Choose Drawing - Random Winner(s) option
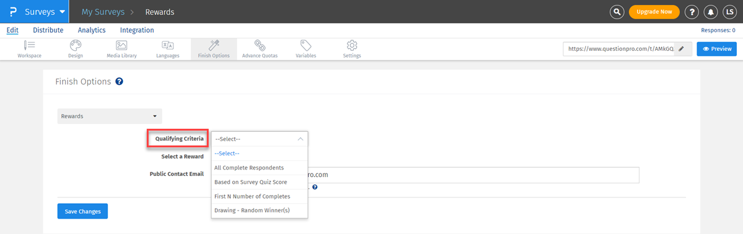Image resolution: width=743 pixels, height=234 pixels. 259,210
